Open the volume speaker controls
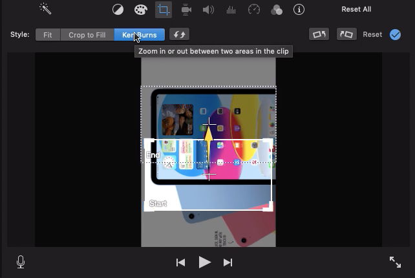Screen dimensions: 415x278 (208, 10)
